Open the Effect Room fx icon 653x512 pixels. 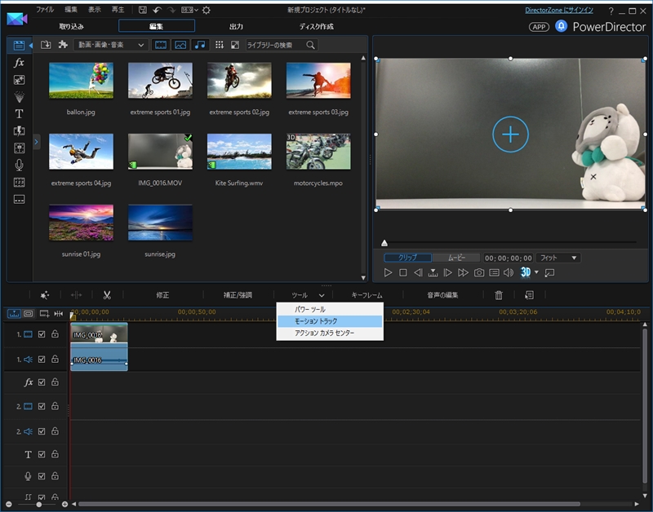pyautogui.click(x=19, y=63)
